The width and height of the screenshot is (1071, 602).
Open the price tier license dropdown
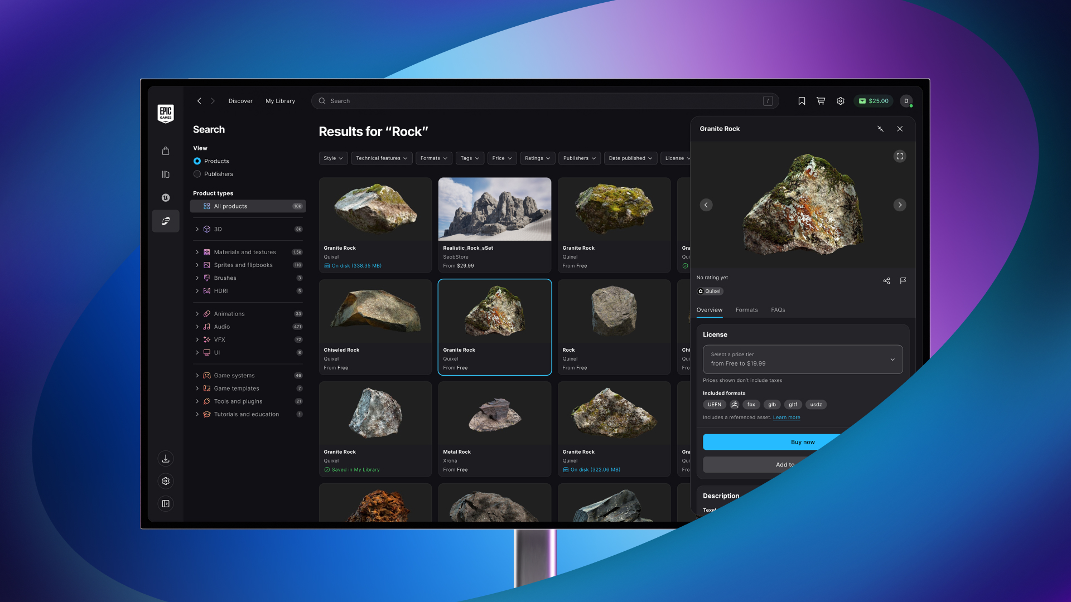(x=802, y=359)
